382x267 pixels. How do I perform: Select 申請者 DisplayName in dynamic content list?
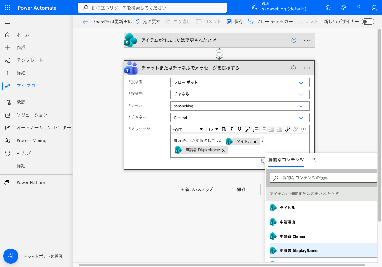pyautogui.click(x=323, y=251)
